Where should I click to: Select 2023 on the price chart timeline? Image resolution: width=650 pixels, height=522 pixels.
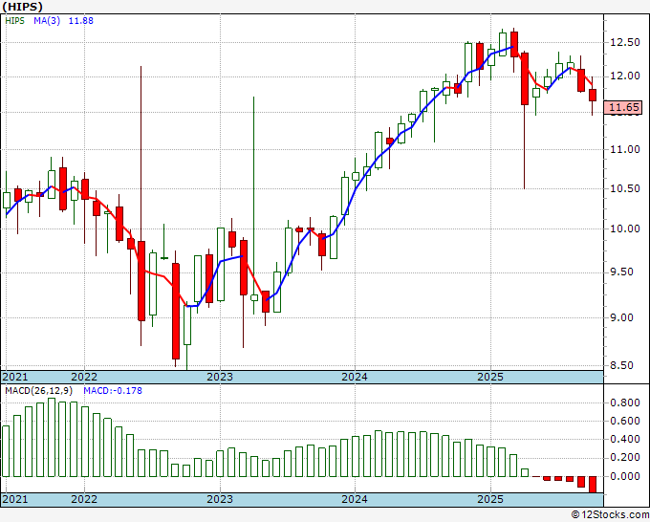[x=220, y=377]
